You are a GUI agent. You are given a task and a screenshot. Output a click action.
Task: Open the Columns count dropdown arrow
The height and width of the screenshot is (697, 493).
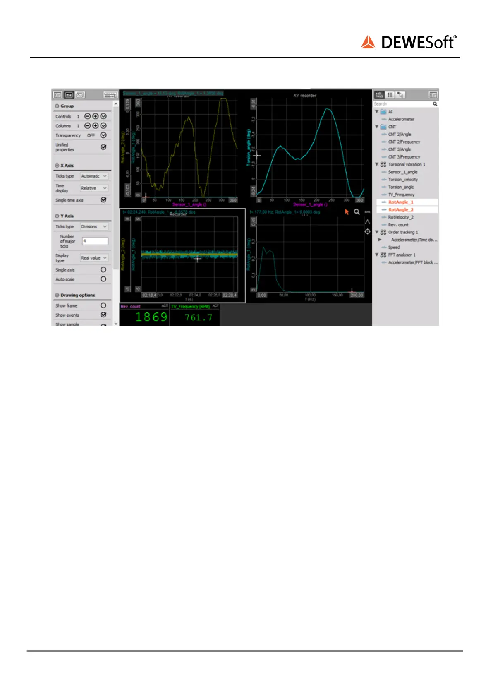tap(103, 125)
